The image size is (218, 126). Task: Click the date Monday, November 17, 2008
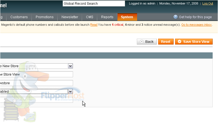[179, 3]
